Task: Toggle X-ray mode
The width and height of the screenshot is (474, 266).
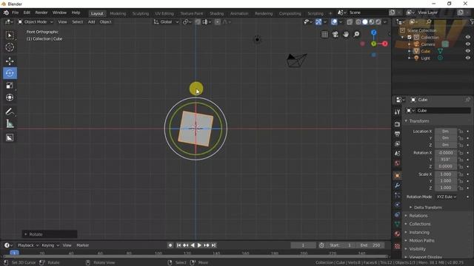Action: (x=350, y=22)
